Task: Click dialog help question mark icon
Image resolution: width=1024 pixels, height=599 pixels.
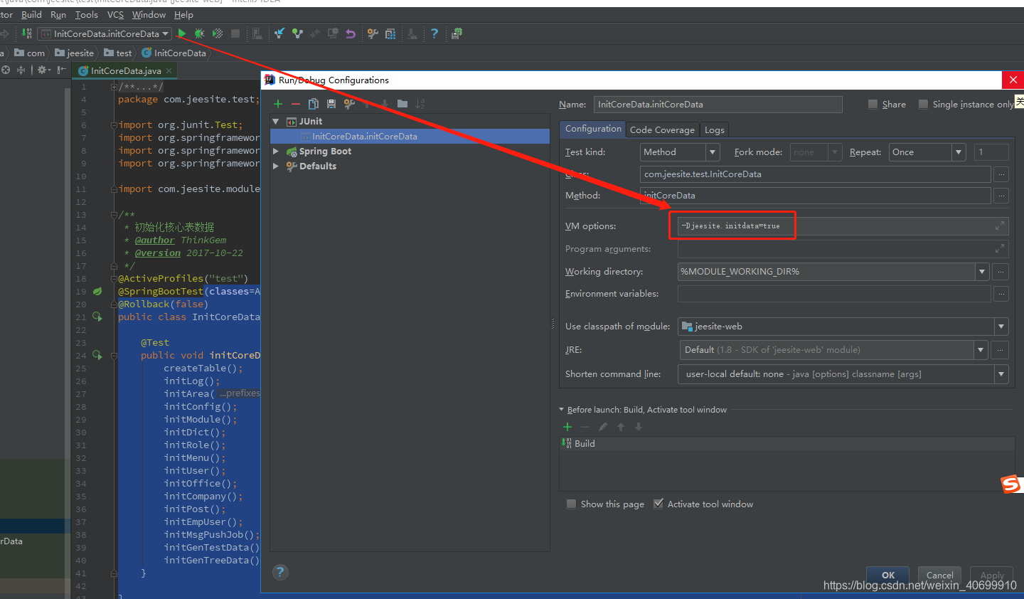Action: 280,572
